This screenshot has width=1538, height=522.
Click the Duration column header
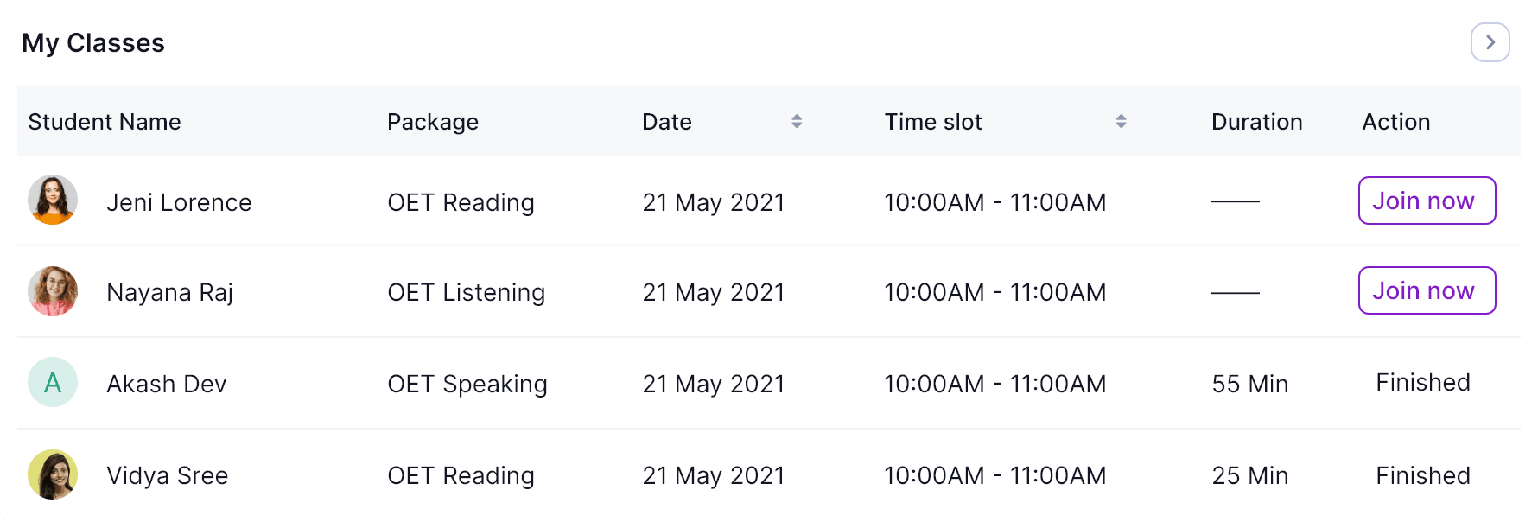[x=1256, y=122]
